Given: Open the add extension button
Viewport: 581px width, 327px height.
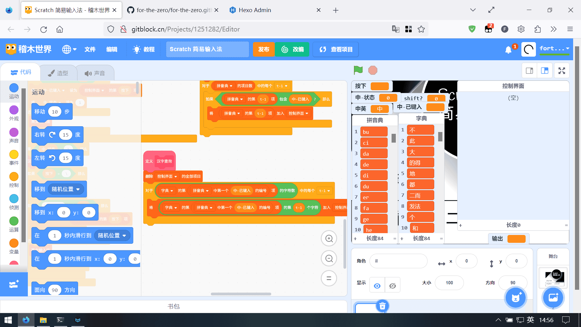Looking at the screenshot, I should (x=14, y=284).
